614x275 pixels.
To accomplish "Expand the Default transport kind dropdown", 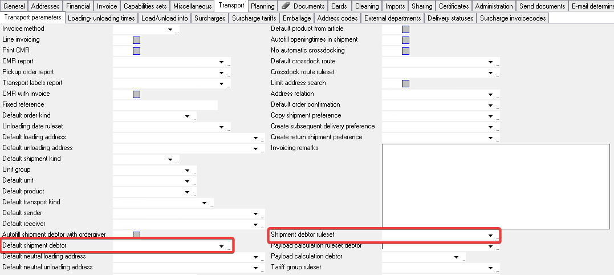I will point(204,203).
